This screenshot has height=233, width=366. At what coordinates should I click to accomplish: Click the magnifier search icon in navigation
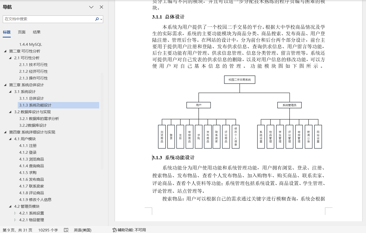97,19
